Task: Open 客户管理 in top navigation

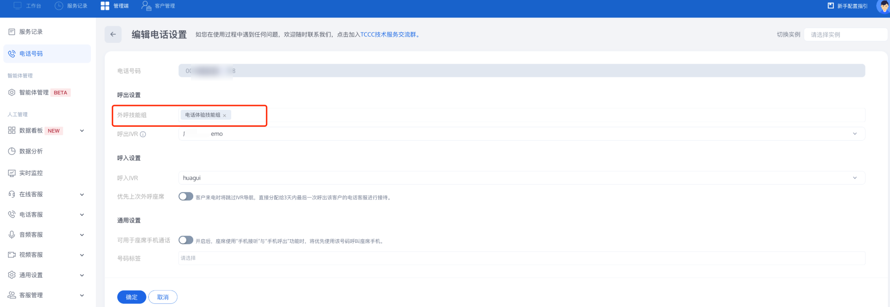Action: (158, 6)
